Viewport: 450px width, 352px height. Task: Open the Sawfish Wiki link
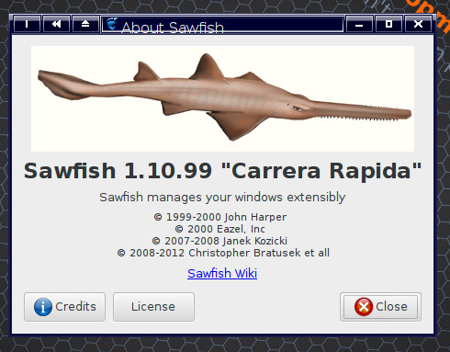(222, 273)
